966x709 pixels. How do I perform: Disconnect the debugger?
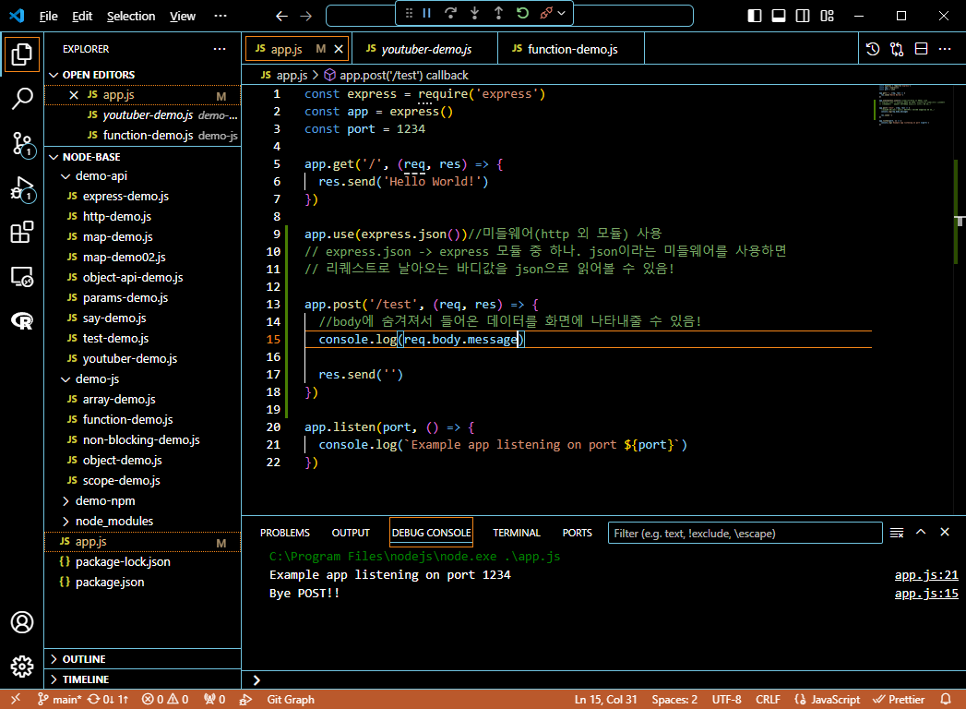click(x=546, y=13)
